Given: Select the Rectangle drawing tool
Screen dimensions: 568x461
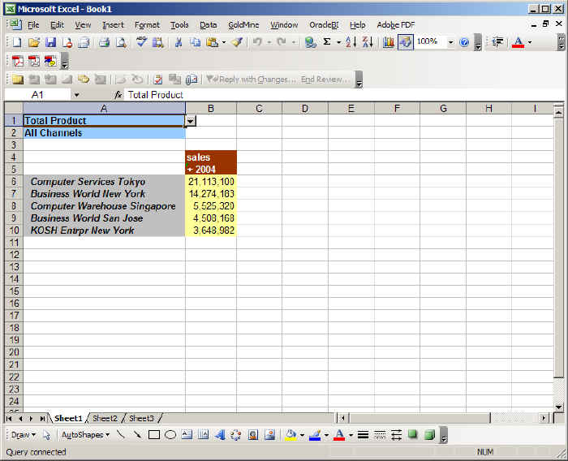Looking at the screenshot, I should tap(154, 434).
